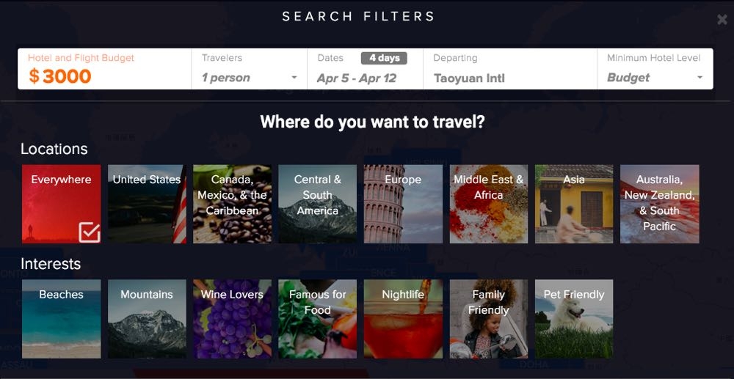Choose Australia, New Zealand, & South Pacific

pos(660,204)
